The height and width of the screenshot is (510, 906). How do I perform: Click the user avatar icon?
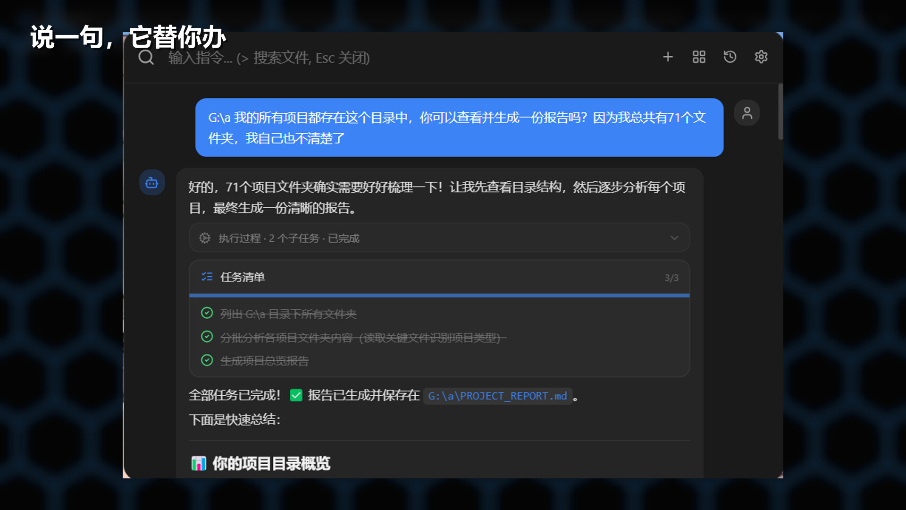point(747,113)
